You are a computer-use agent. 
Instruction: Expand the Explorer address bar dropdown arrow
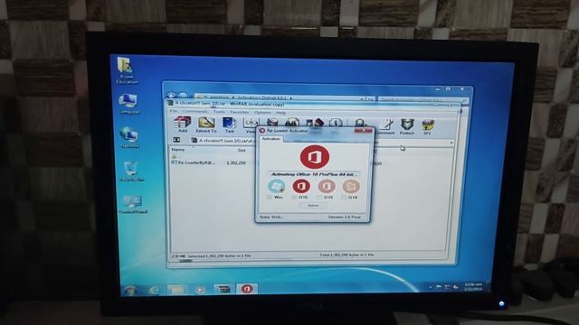[x=362, y=98]
